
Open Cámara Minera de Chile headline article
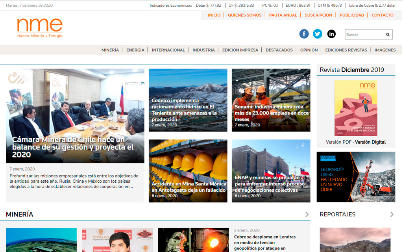[73, 147]
